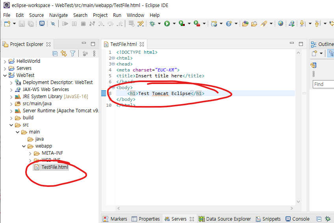Screen dimensions: 334x223
Task: Toggle Use Step Filters
Action: click(x=141, y=24)
